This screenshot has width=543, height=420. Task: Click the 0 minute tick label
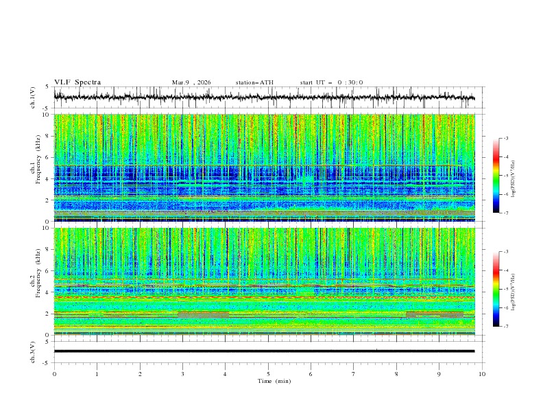(x=54, y=374)
